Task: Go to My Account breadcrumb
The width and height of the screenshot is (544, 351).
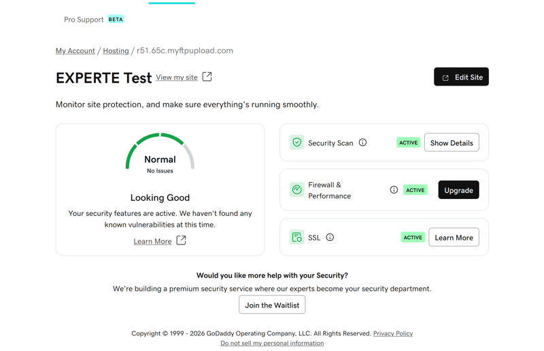Action: 75,51
